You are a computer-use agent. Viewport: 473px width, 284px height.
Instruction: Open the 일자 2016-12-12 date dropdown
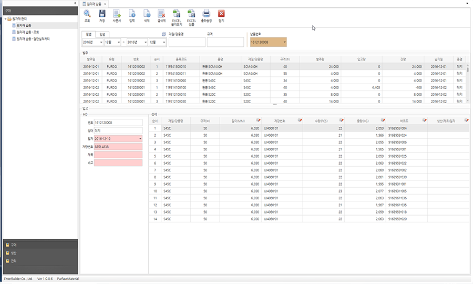coord(140,139)
